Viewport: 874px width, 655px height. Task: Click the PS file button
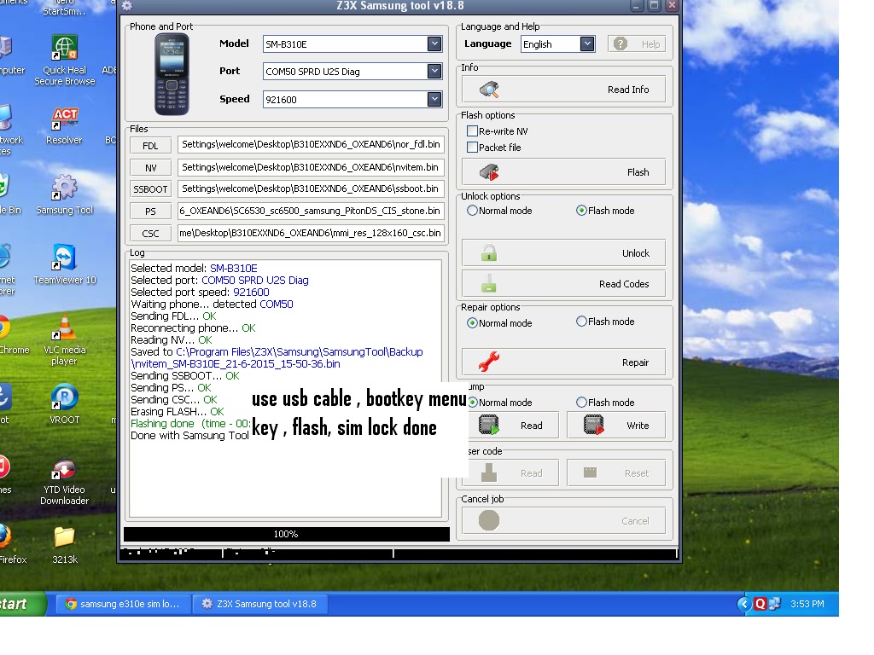(150, 212)
